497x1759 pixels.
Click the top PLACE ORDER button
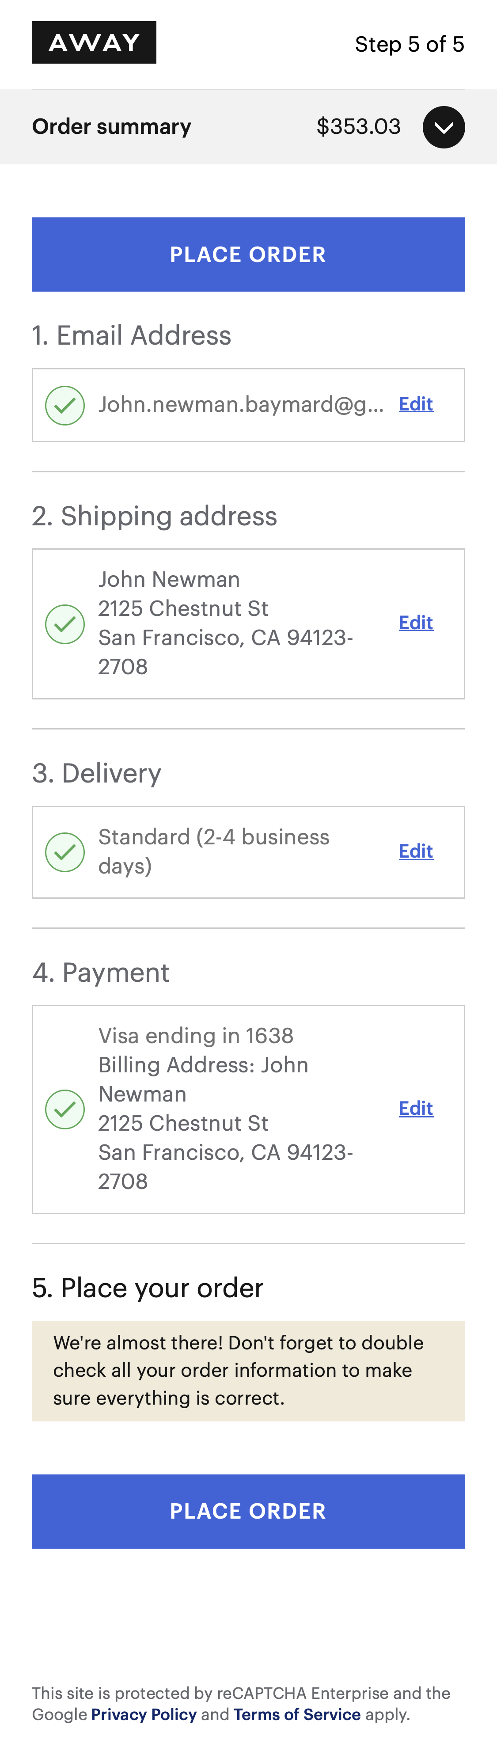click(248, 254)
